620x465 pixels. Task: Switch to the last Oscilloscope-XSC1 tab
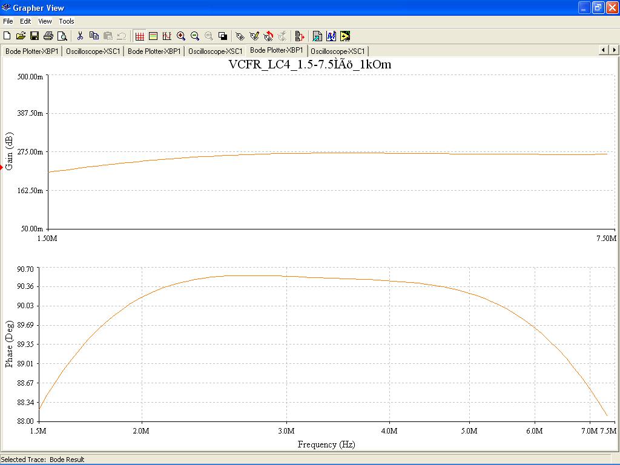point(338,51)
